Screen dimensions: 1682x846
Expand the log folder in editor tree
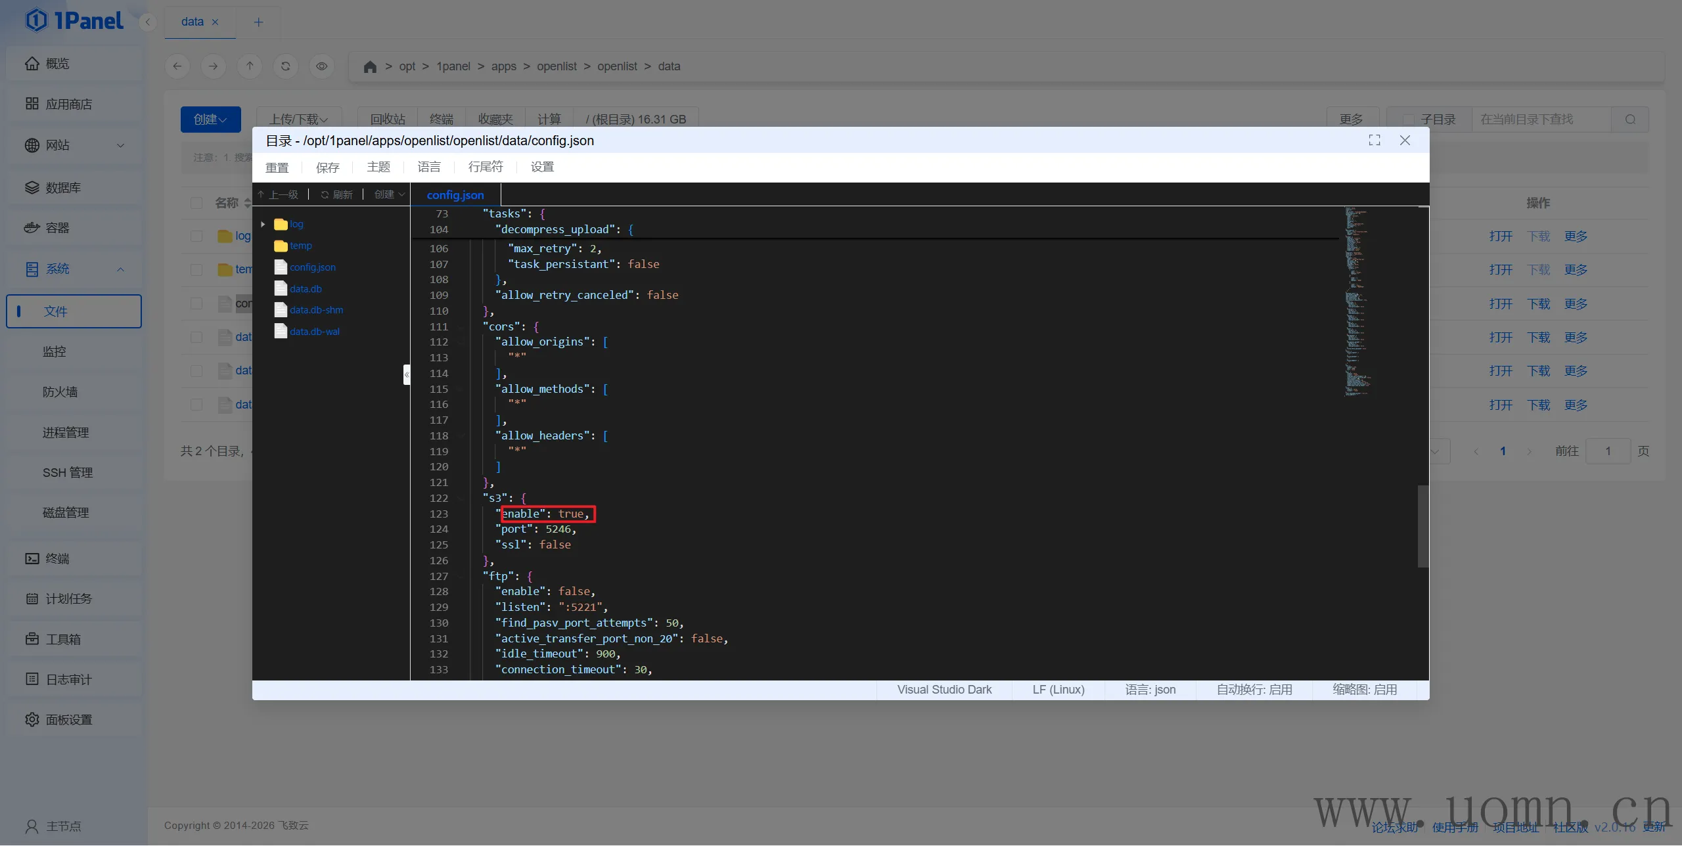click(x=263, y=225)
